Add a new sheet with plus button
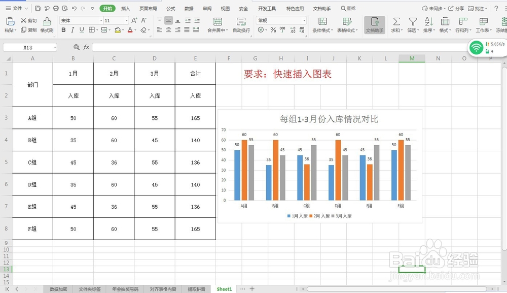The width and height of the screenshot is (507, 293). pos(252,289)
